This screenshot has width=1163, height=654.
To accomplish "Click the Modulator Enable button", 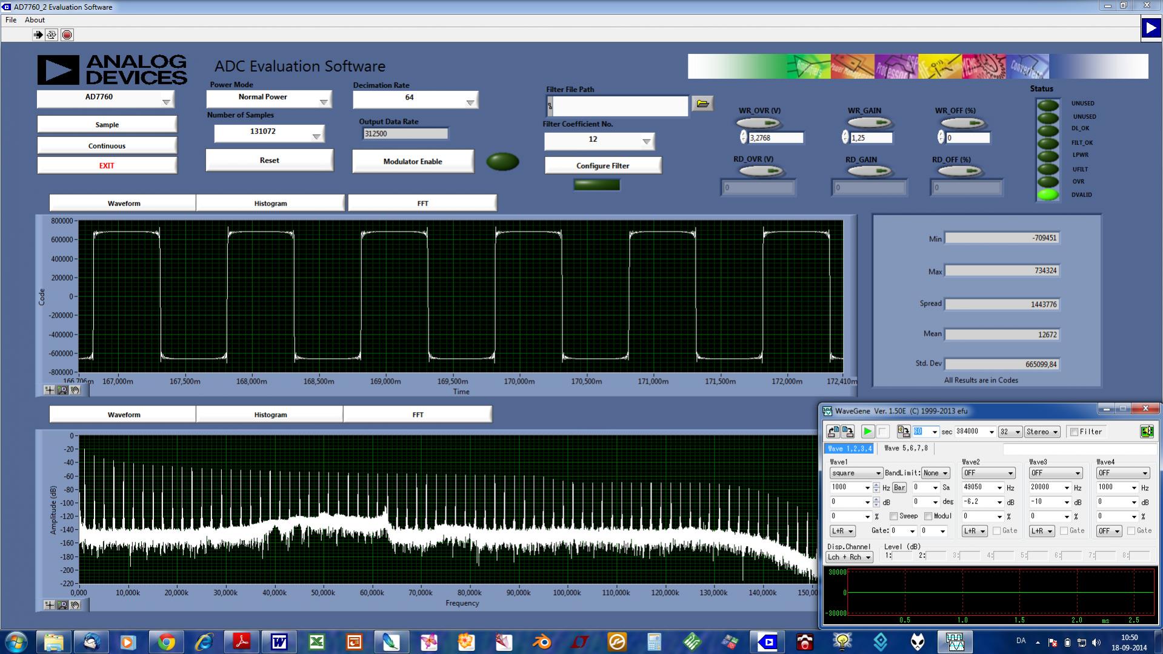I will tap(413, 161).
